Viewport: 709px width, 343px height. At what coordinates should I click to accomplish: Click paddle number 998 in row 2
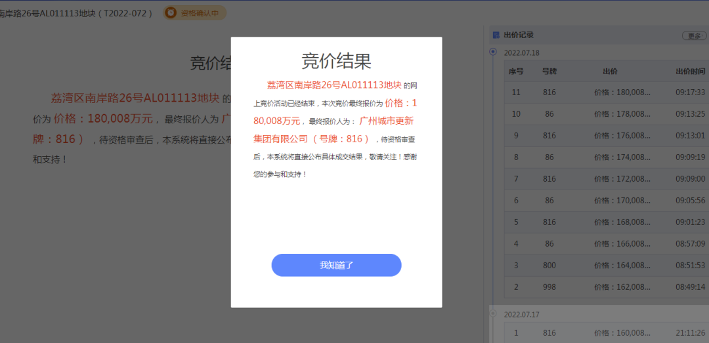pyautogui.click(x=549, y=287)
